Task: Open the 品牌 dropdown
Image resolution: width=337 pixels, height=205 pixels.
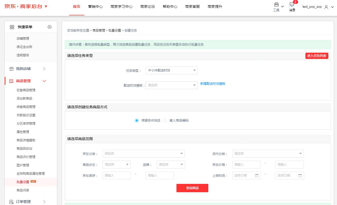Action: click(x=171, y=165)
